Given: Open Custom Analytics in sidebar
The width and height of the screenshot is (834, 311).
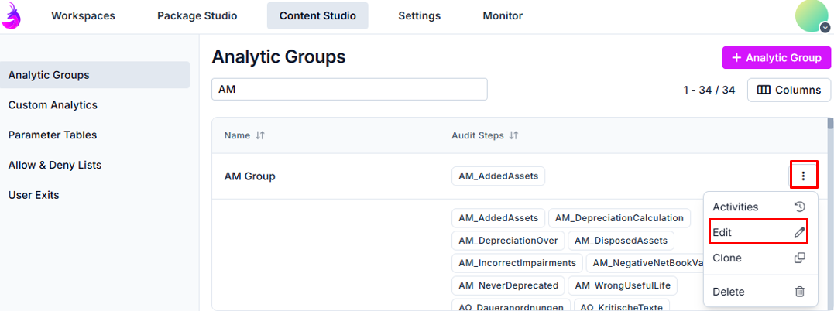Looking at the screenshot, I should point(53,105).
